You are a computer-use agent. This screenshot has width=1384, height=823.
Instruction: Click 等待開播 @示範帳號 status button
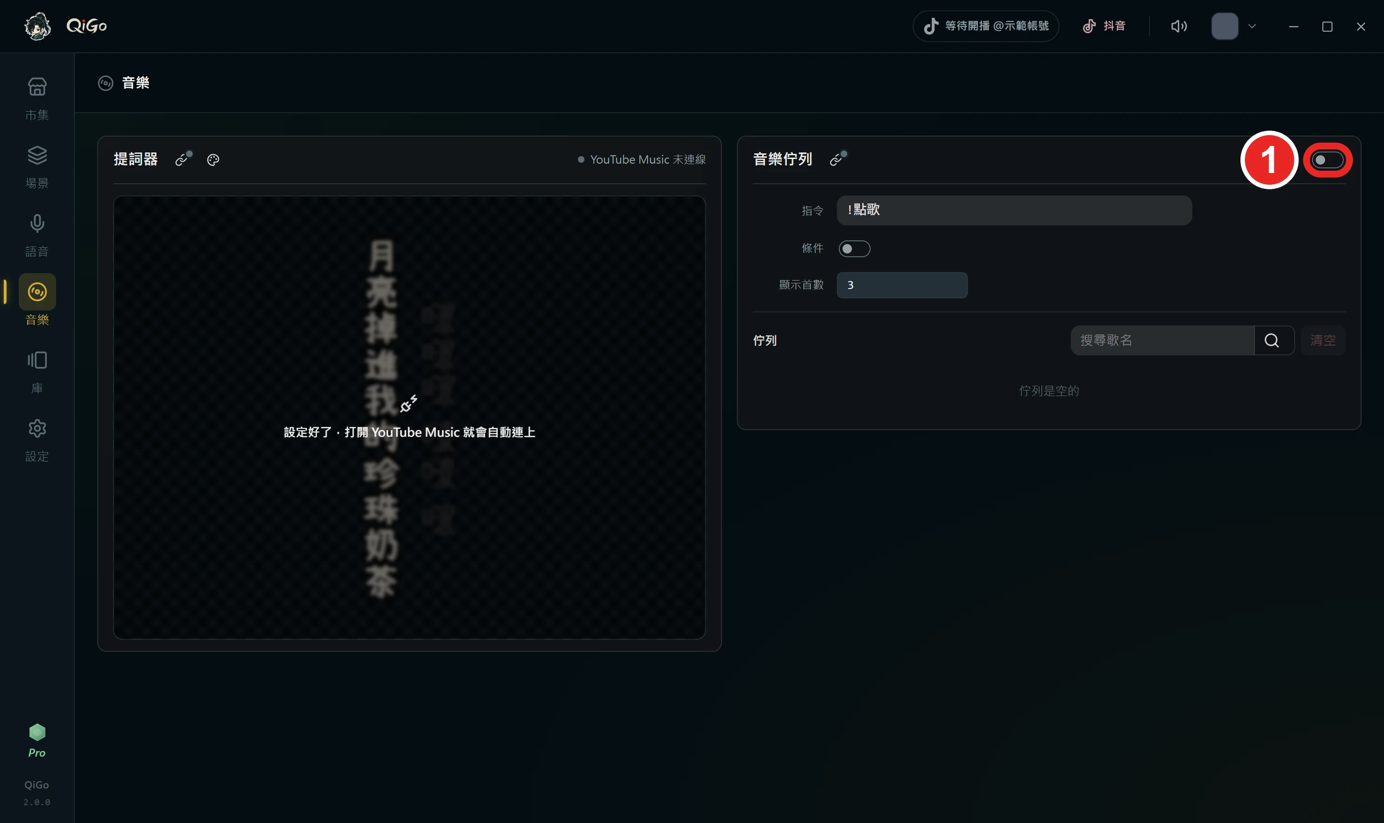coord(986,26)
